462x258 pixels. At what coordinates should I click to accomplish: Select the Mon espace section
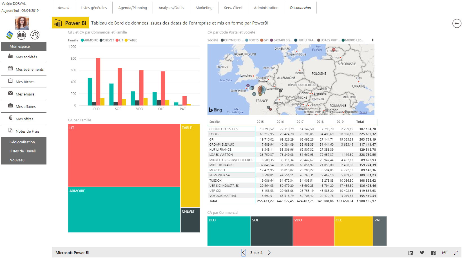point(24,46)
